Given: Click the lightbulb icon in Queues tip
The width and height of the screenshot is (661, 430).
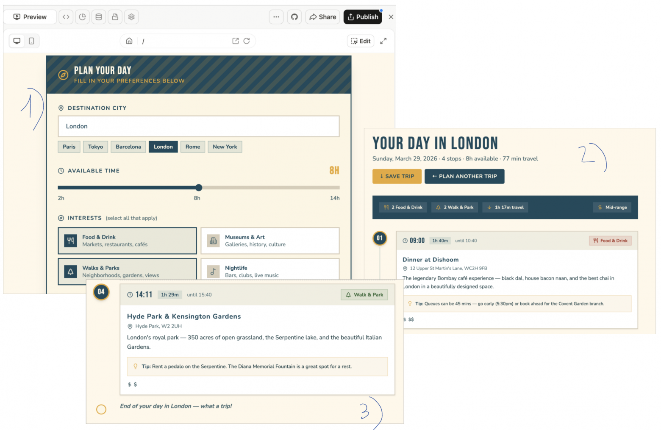Looking at the screenshot, I should [410, 304].
